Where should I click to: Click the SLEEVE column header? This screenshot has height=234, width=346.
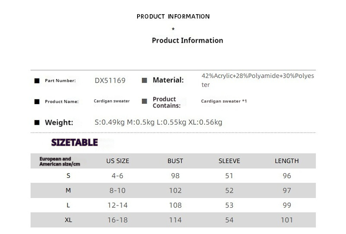[x=229, y=161]
